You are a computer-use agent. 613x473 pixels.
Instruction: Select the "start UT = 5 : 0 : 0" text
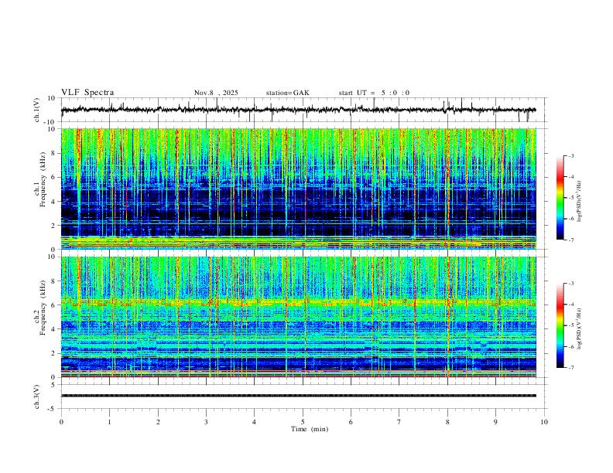[x=374, y=93]
